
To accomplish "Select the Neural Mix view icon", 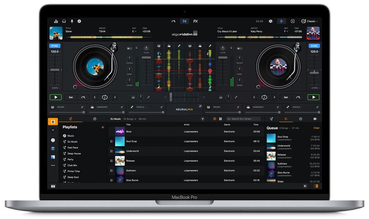I will tap(184, 21).
